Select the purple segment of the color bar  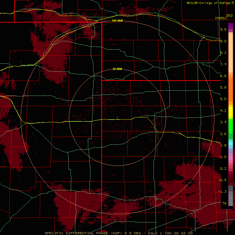[231, 26]
